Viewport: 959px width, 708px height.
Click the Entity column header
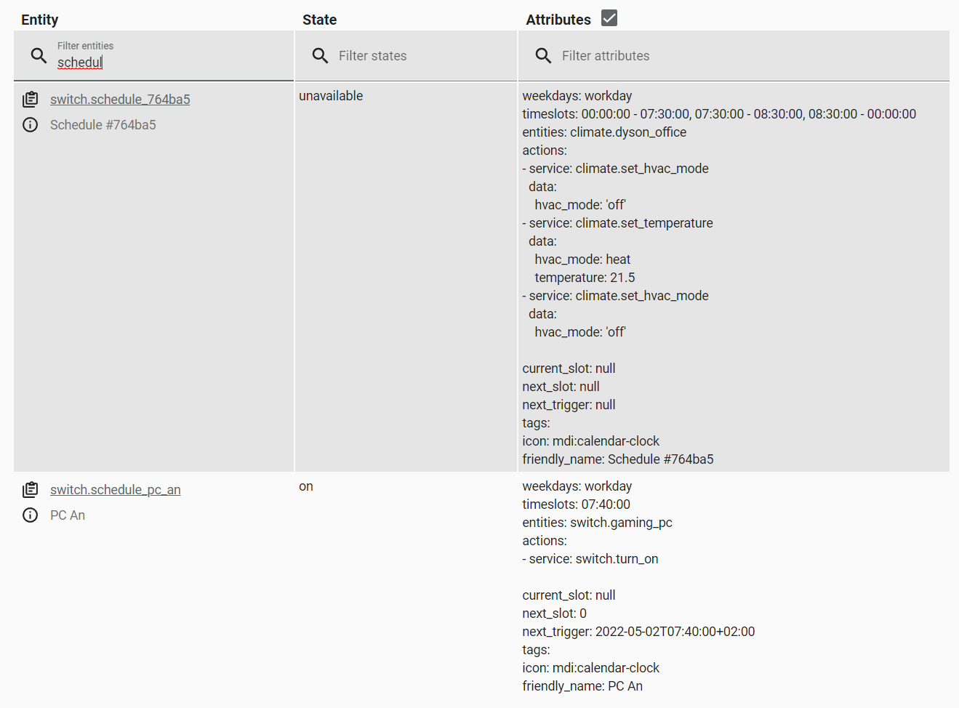pyautogui.click(x=39, y=20)
